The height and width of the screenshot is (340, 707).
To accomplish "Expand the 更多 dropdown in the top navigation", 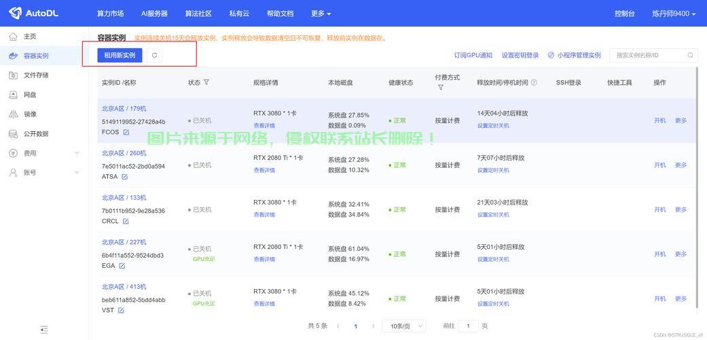I will (x=321, y=14).
